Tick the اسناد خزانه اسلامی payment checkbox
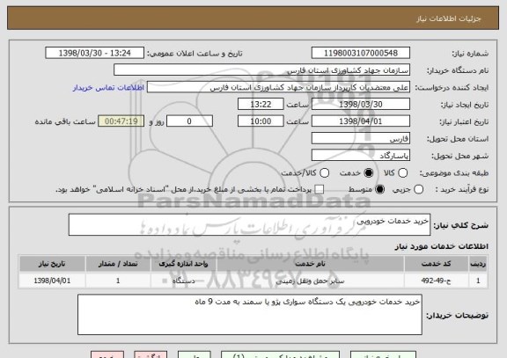 tap(320, 189)
